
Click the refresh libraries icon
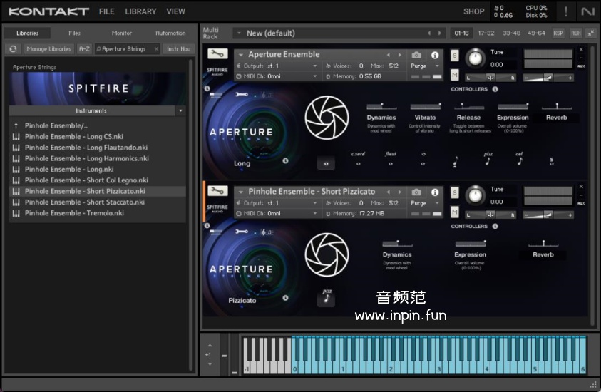(13, 49)
